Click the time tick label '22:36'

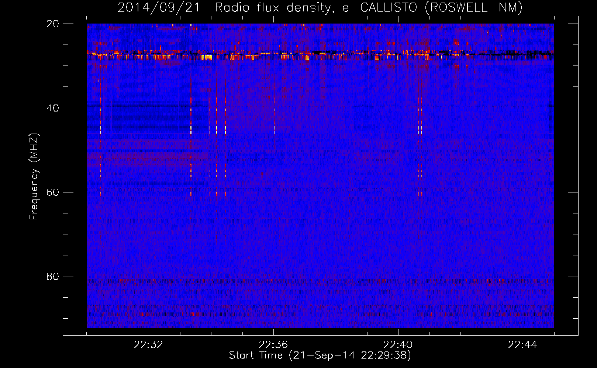273,345
